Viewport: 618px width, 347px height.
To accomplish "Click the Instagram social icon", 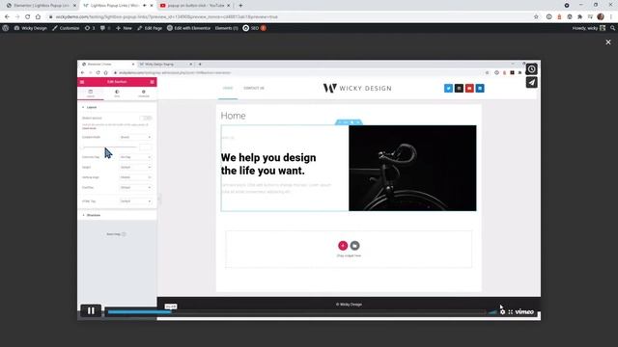I will coord(459,88).
